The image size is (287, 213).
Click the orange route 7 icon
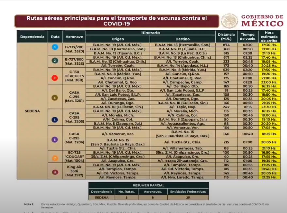coord(55,158)
